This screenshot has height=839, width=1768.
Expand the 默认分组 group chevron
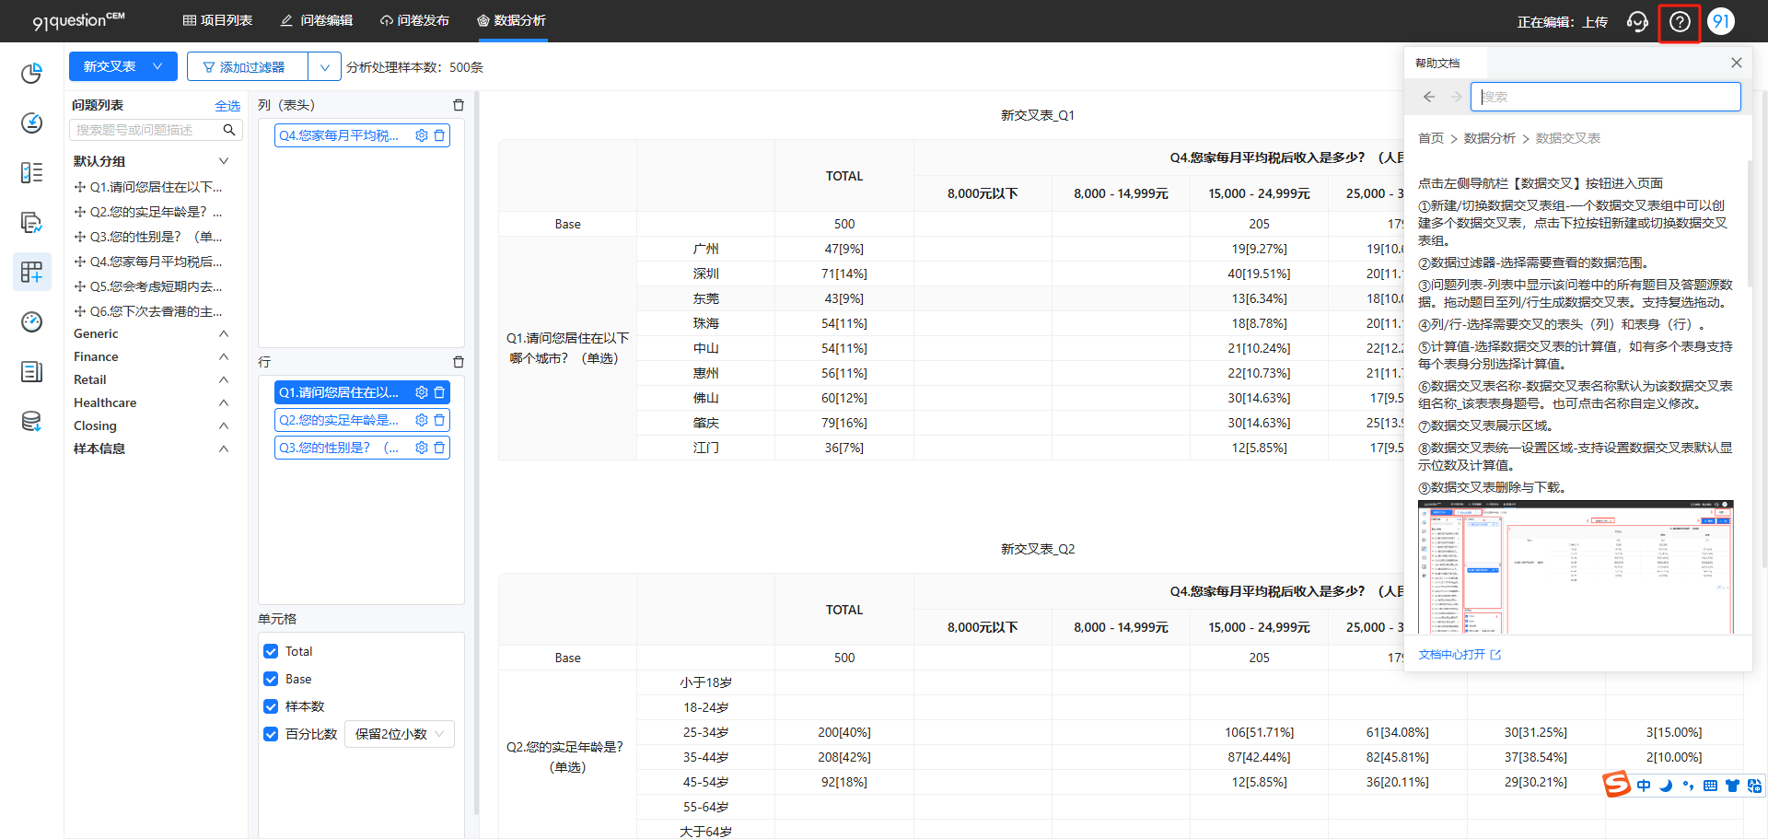click(x=223, y=161)
